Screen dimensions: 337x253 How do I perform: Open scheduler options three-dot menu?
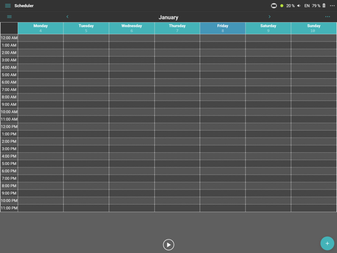click(x=327, y=16)
